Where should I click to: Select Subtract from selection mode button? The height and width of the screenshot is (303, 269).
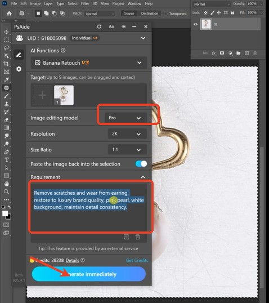tap(55, 14)
